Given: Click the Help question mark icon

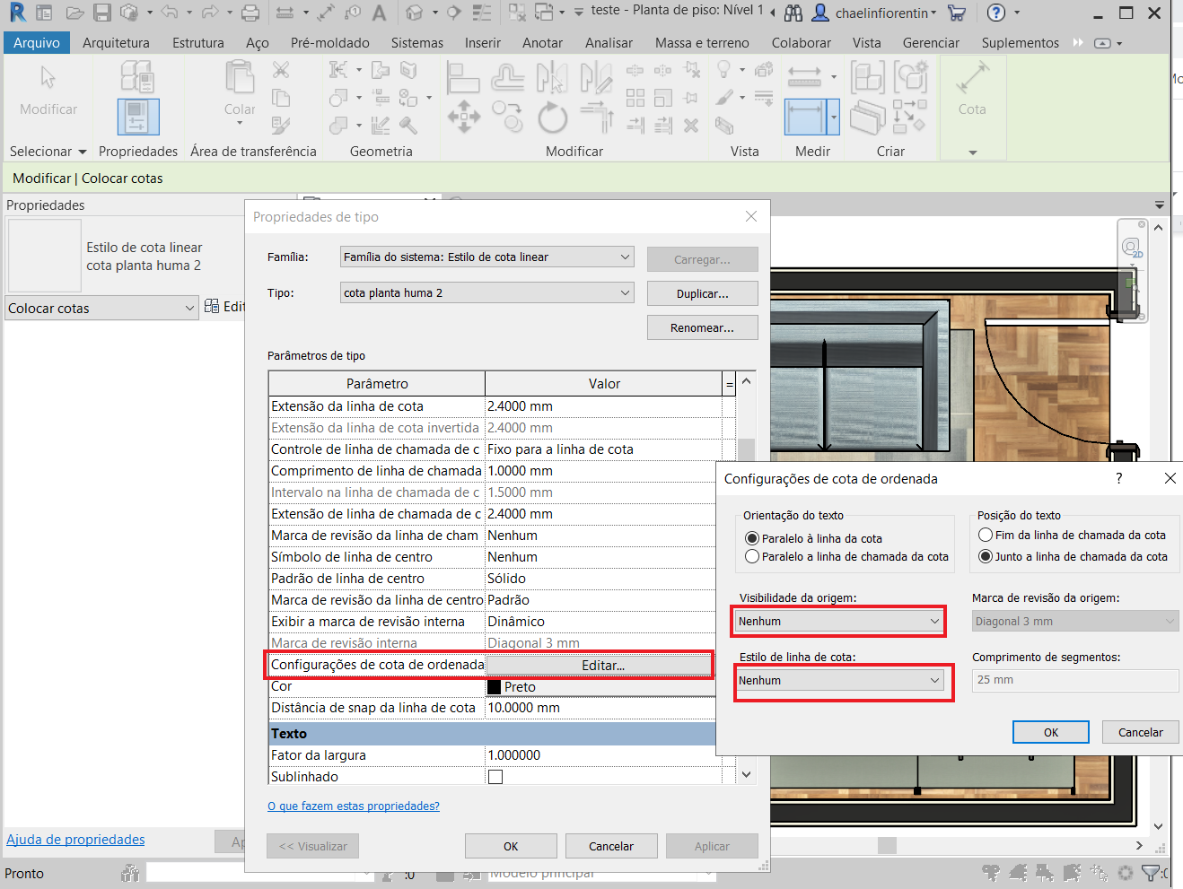Looking at the screenshot, I should 995,13.
